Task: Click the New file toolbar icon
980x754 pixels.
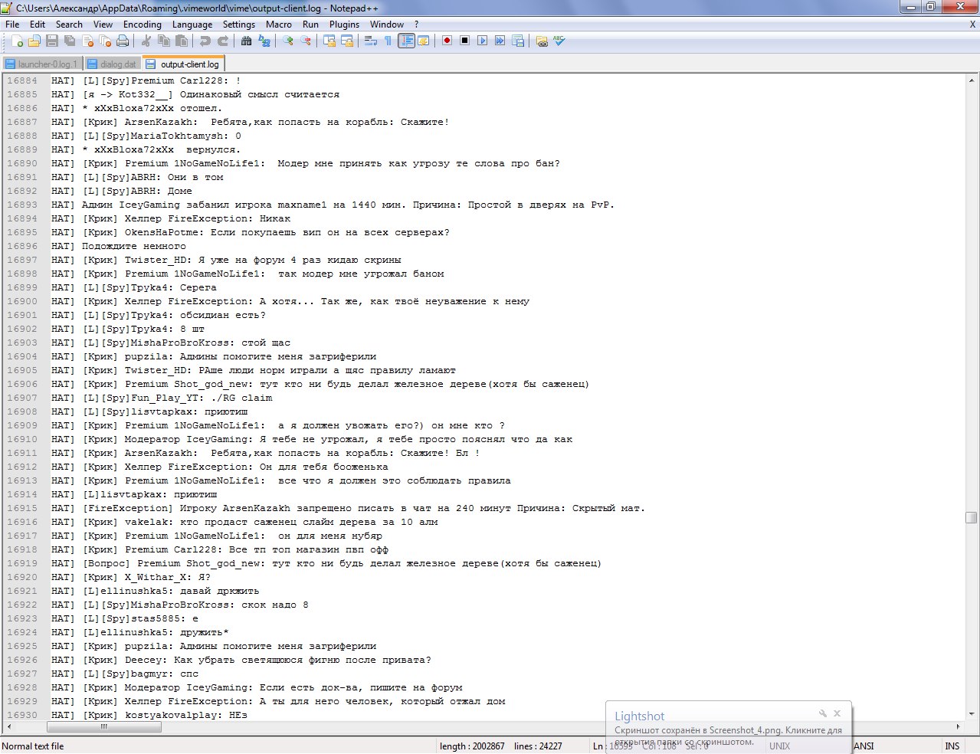Action: (x=17, y=41)
